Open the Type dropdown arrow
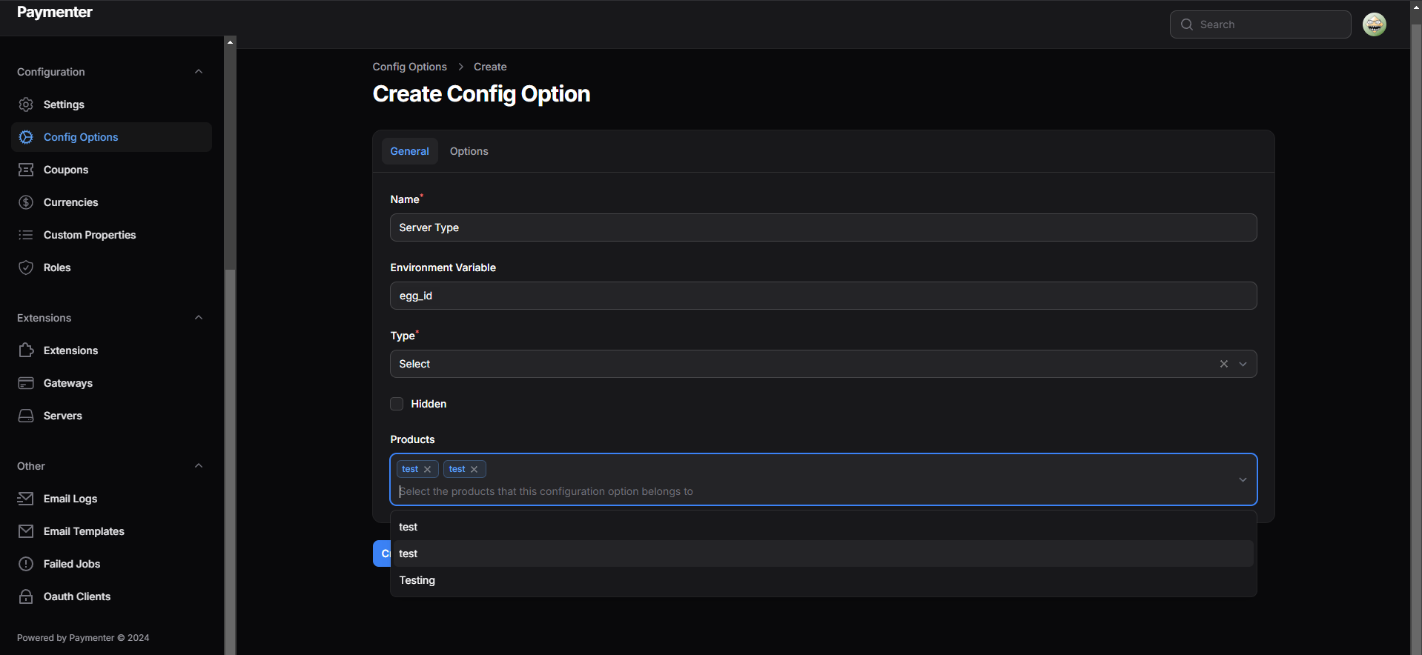1422x655 pixels. tap(1243, 364)
